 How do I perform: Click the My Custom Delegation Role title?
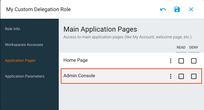[x=38, y=9]
